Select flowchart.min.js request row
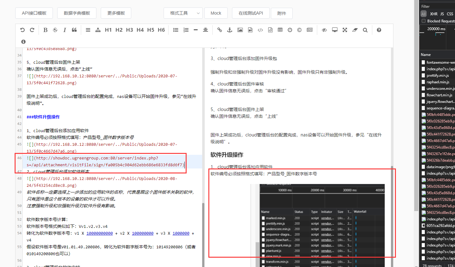Screen dimensions: 455x267 pyautogui.click(x=438, y=95)
